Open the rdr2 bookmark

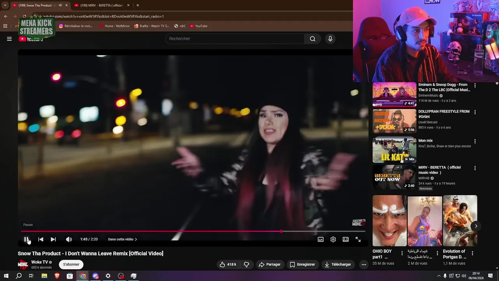[180, 26]
